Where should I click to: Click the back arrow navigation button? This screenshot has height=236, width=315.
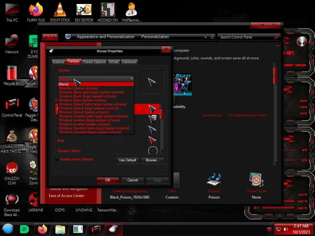tap(46, 37)
